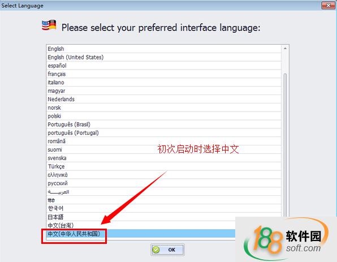Choose magyar from the list
Screen dimensions: 337x262
pyautogui.click(x=163, y=91)
